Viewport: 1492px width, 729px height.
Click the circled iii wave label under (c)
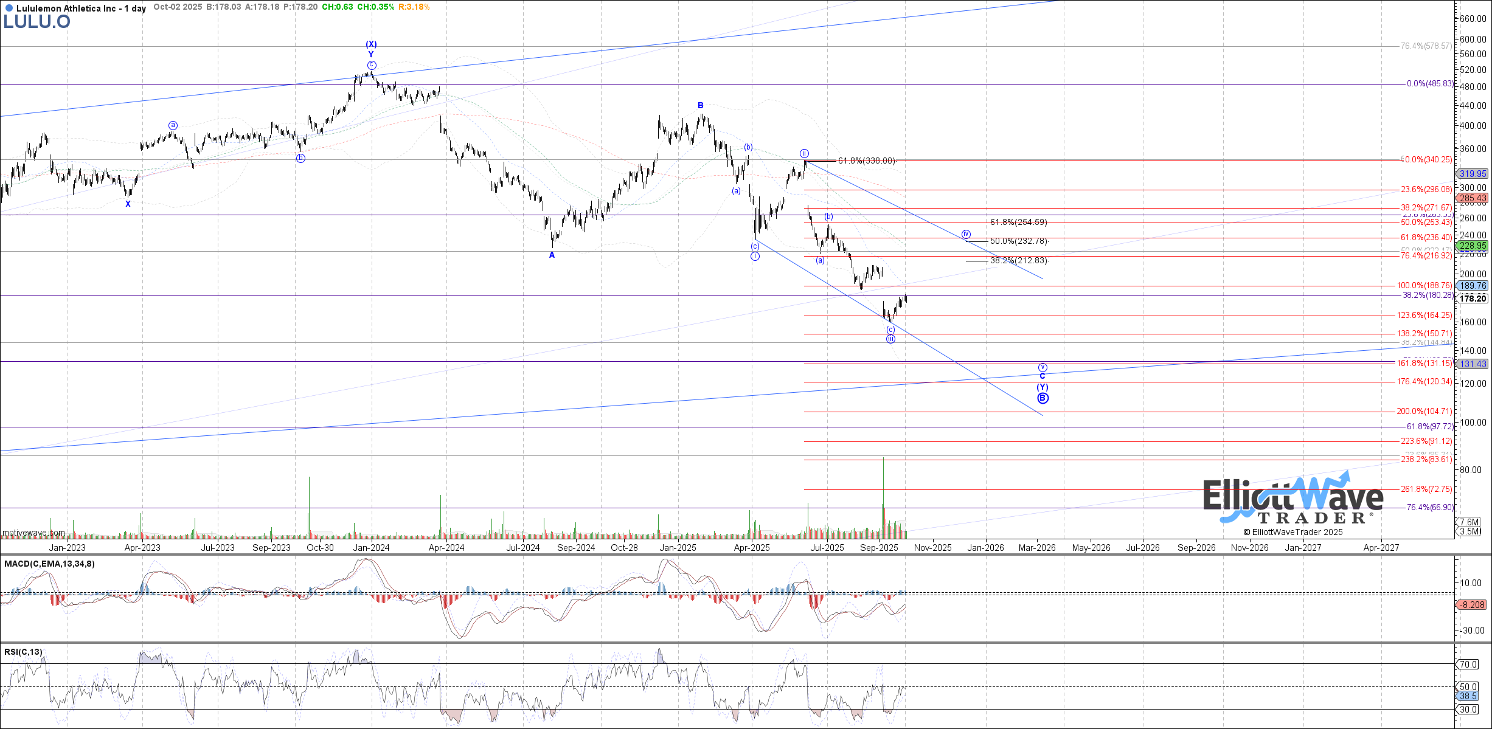[890, 339]
